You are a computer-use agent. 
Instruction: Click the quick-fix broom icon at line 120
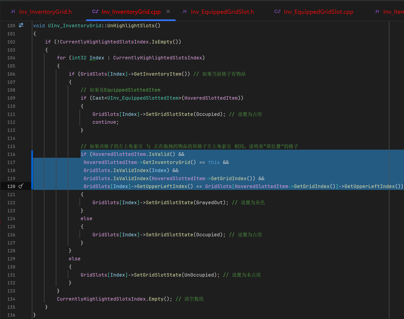(21, 186)
